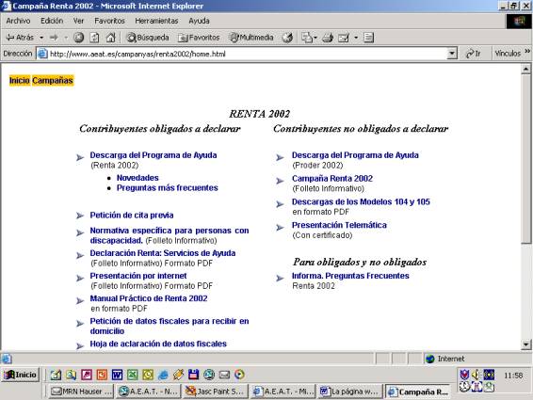Refresh the page with the Refresh icon
533x400 pixels.
(94, 38)
